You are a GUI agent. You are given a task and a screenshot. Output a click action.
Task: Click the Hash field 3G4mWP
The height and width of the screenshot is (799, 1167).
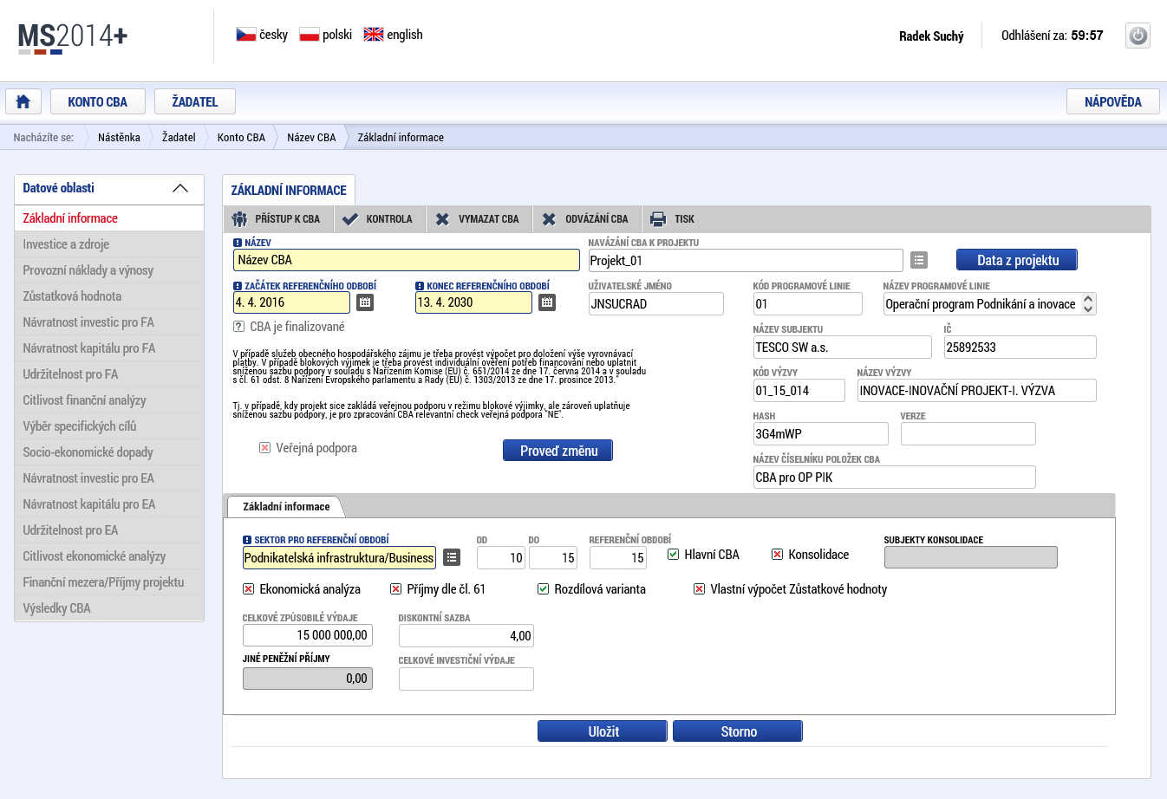821,433
